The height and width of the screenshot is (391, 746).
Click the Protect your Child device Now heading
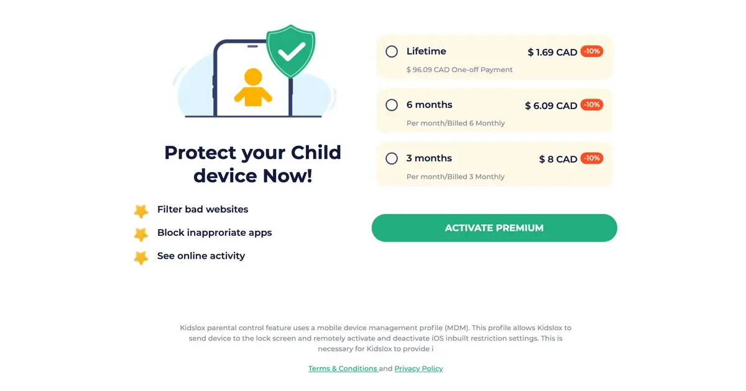click(252, 164)
